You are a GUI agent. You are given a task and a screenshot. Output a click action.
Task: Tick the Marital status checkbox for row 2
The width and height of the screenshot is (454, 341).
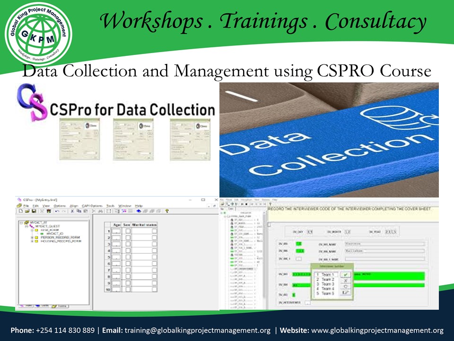[x=155, y=237]
